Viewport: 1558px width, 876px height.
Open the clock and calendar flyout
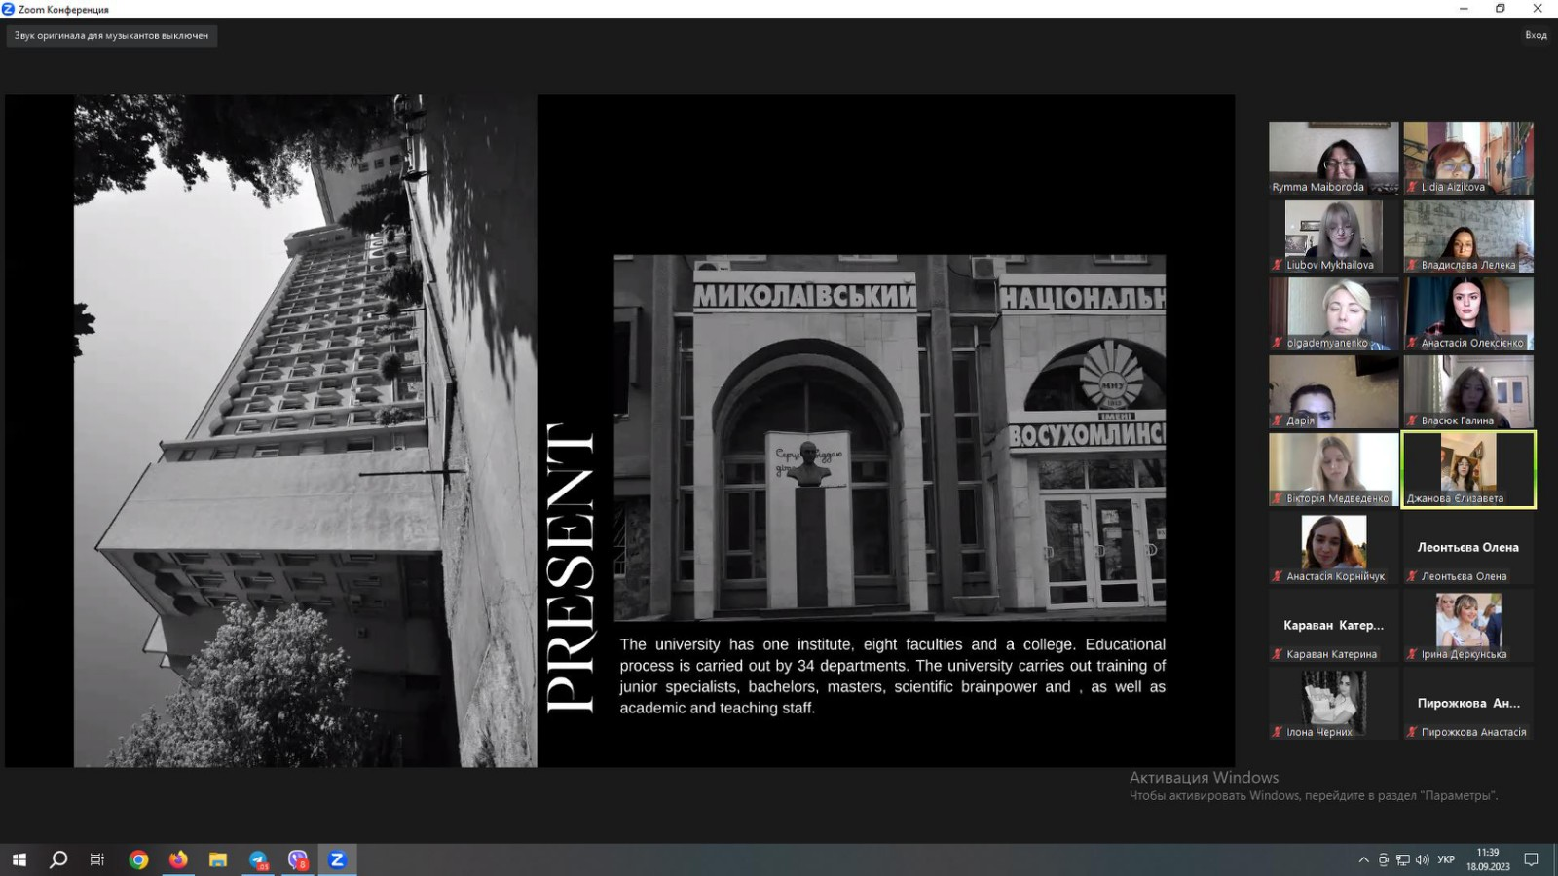(x=1487, y=859)
